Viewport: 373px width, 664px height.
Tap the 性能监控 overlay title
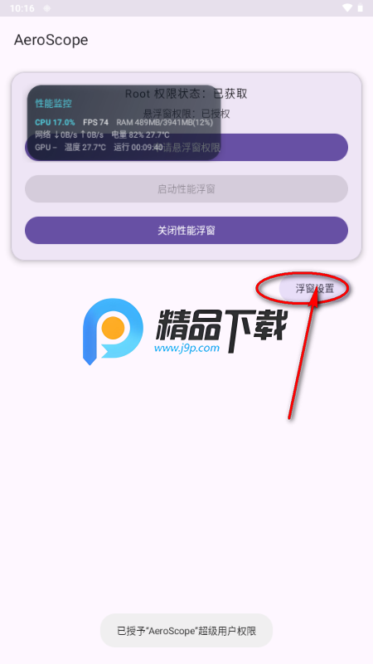(53, 103)
